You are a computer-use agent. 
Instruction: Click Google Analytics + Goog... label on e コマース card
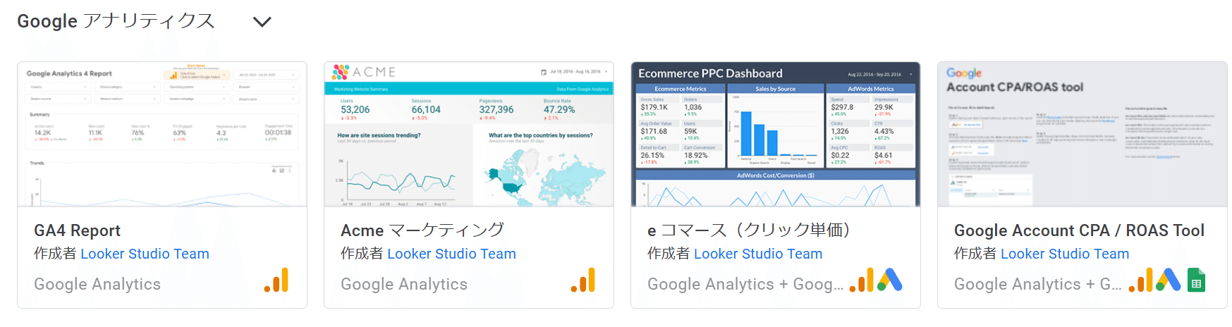pos(745,284)
